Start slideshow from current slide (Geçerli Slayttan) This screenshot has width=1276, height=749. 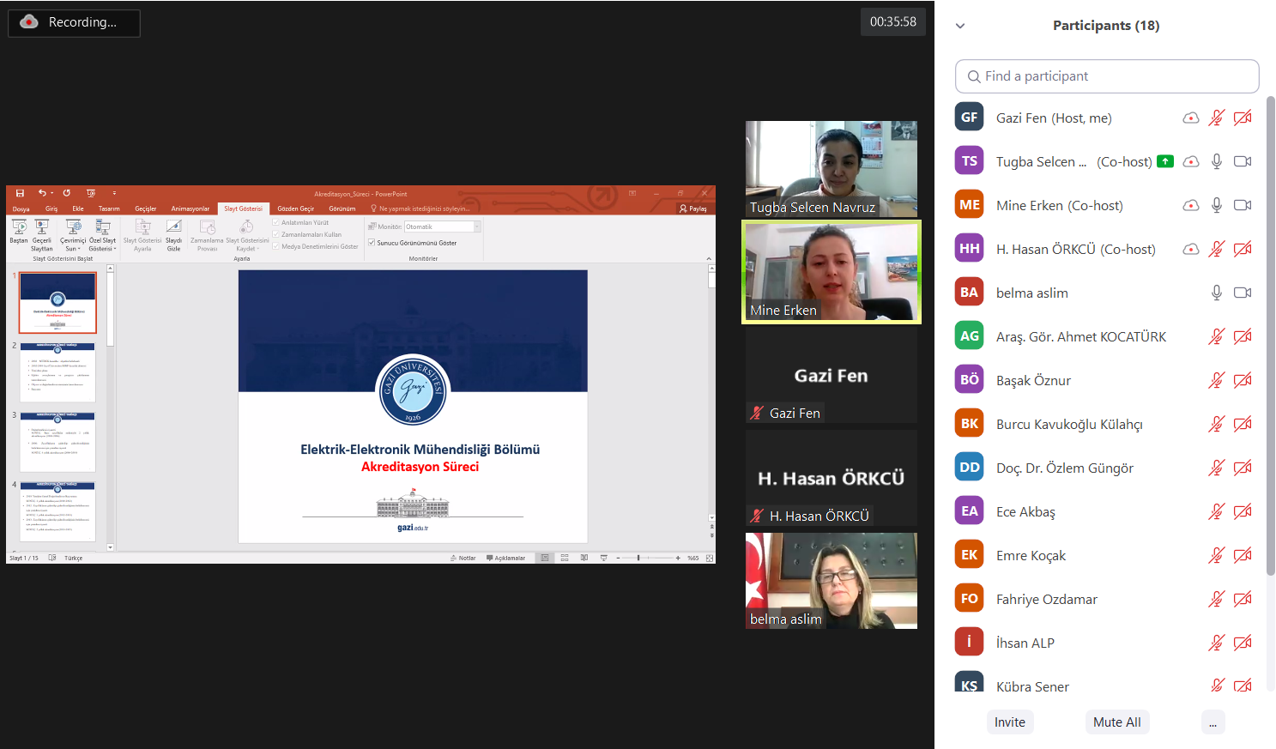[42, 235]
